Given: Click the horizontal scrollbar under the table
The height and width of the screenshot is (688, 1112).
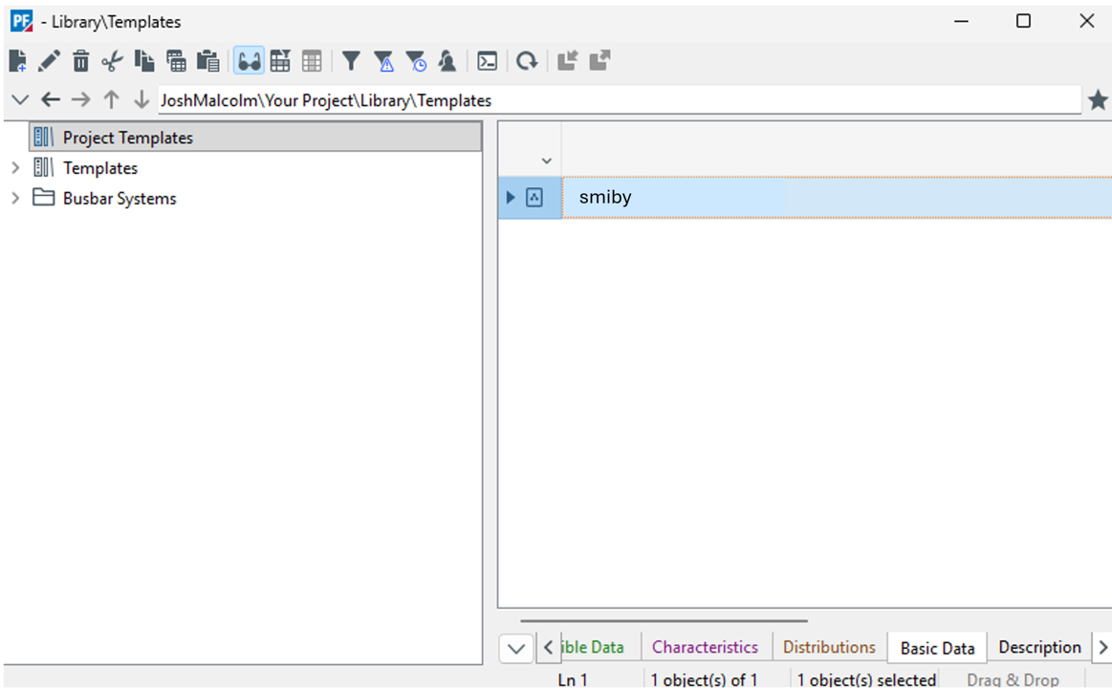Looking at the screenshot, I should coord(665,621).
